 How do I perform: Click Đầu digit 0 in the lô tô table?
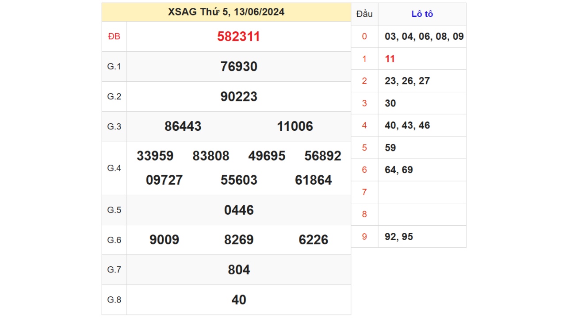[364, 37]
